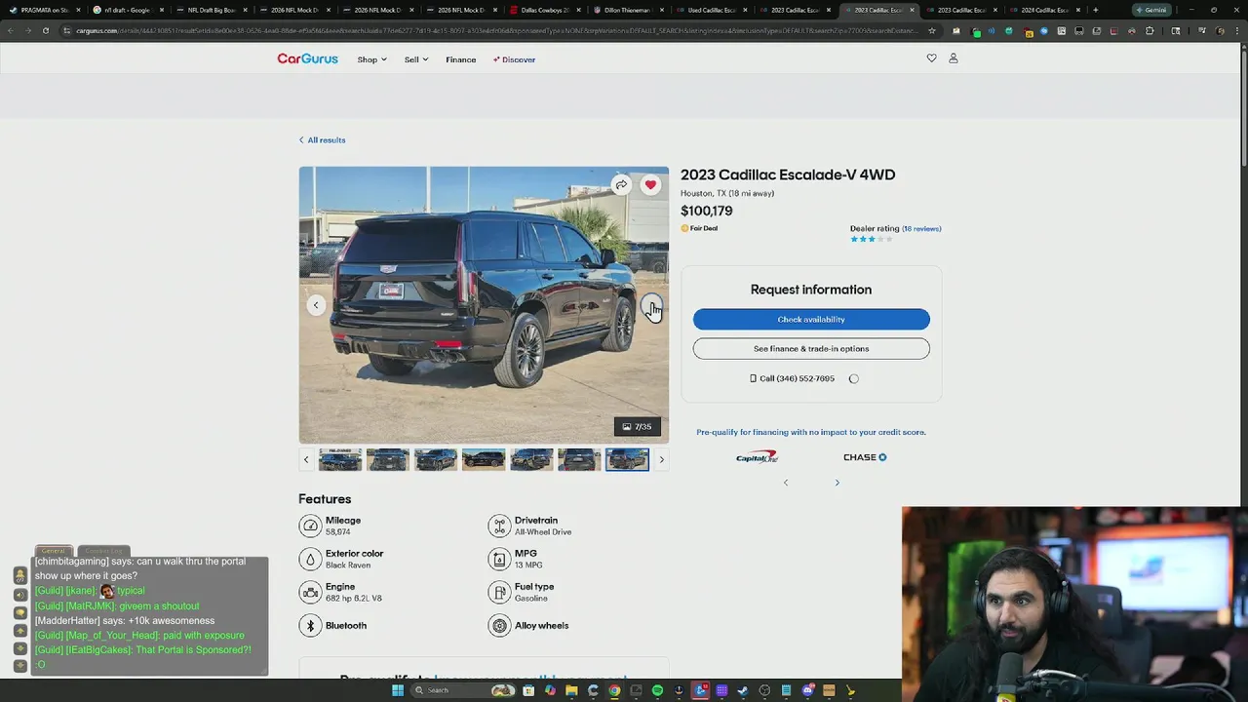This screenshot has height=702, width=1248.
Task: Select the highlighted seventh thumbnail
Action: click(627, 459)
